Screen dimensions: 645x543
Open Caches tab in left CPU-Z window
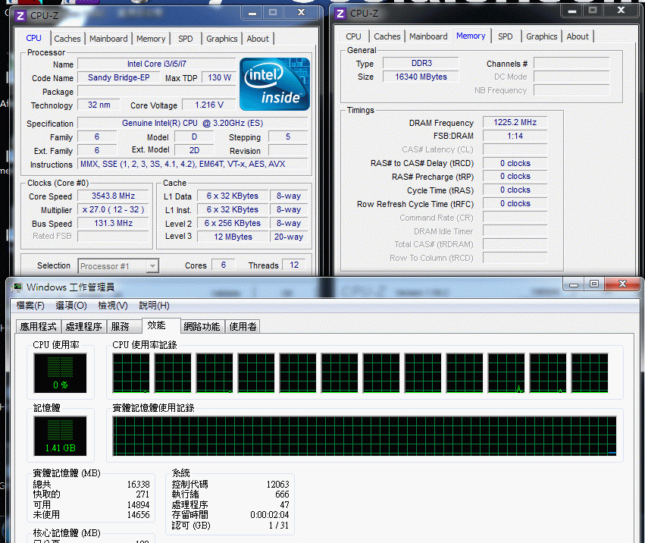[x=67, y=39]
